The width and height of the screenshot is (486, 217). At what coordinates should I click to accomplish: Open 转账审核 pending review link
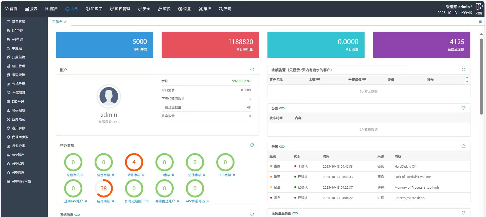coord(136,175)
